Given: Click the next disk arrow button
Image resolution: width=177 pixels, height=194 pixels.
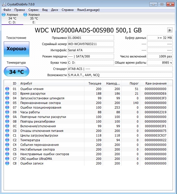Looking at the screenshot, I should coord(170,30).
